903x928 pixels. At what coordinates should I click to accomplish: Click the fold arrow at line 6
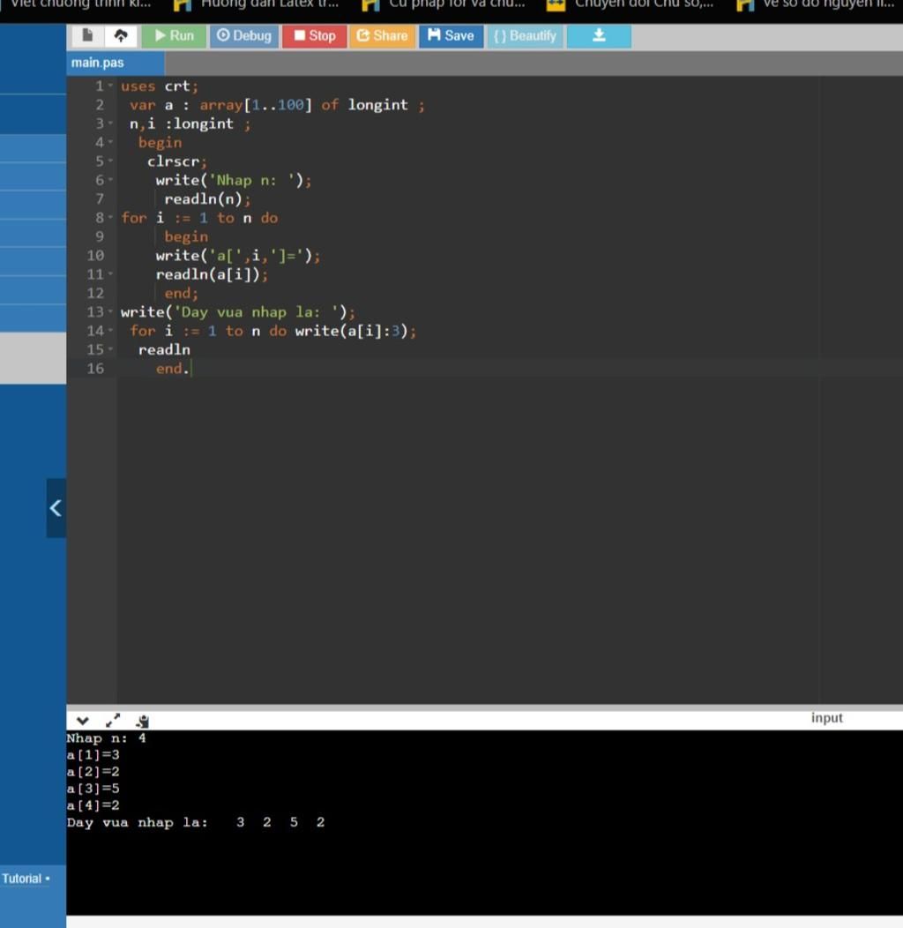tap(110, 180)
